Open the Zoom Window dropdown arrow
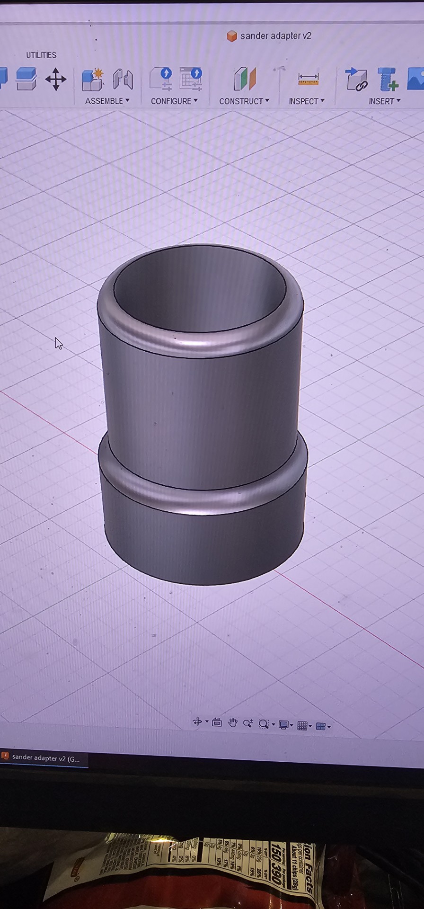This screenshot has height=909, width=424. tap(273, 725)
